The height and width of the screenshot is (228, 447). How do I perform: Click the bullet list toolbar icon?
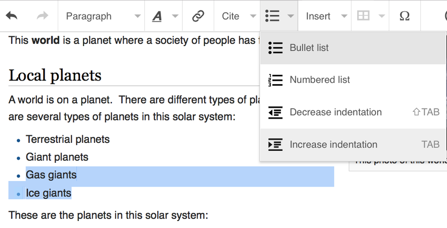coord(272,16)
